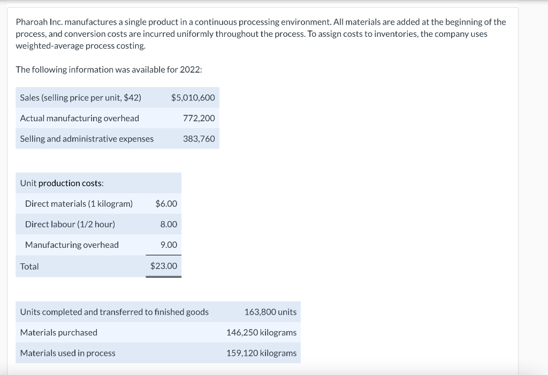Screen dimensions: 548x375
Task: Click the Direct materials (1 kilogram) label
Action: [78, 204]
